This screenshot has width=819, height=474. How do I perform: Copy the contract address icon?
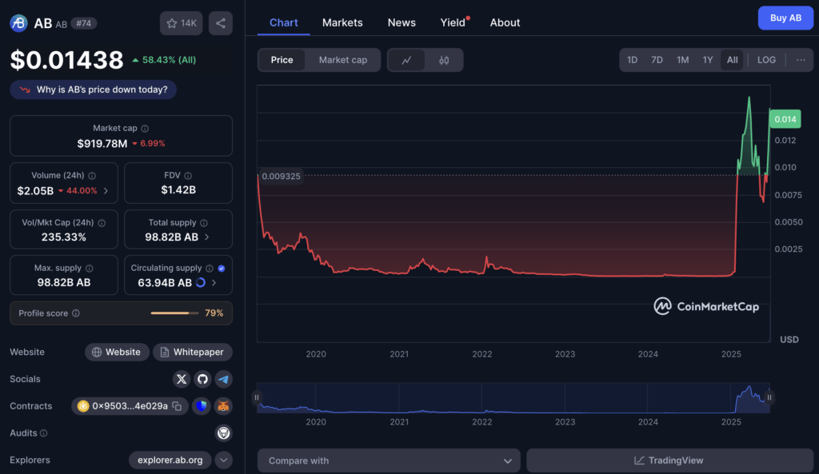coord(177,406)
